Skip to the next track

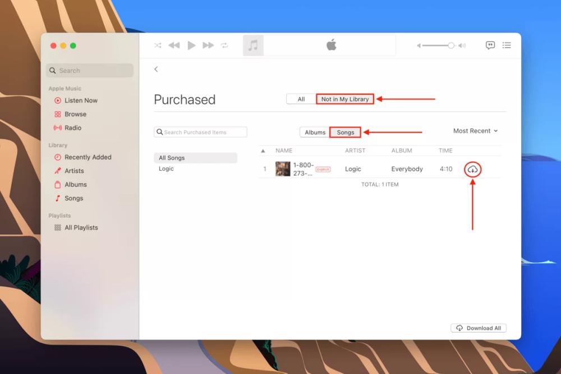pyautogui.click(x=208, y=45)
